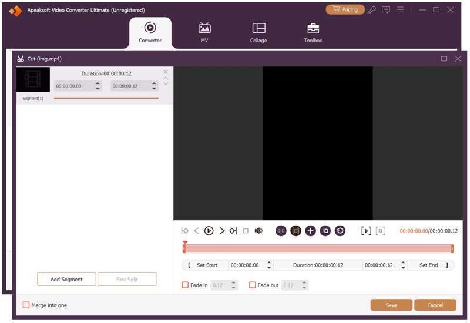This screenshot has height=323, width=470.
Task: Open the feedback chat icon
Action: pos(386,10)
